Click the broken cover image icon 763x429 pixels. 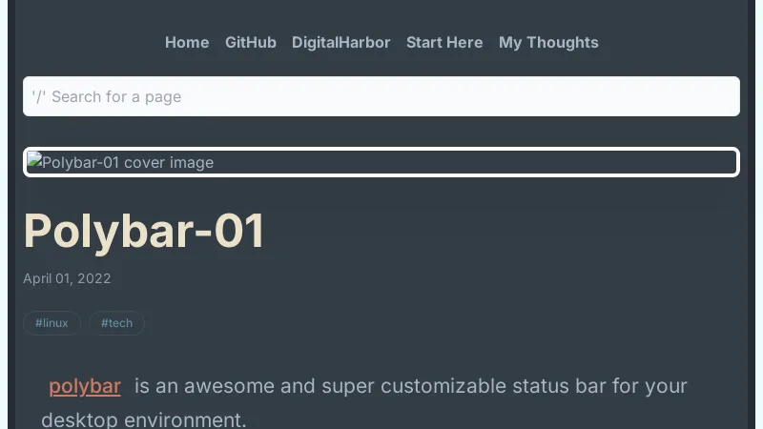(34, 161)
